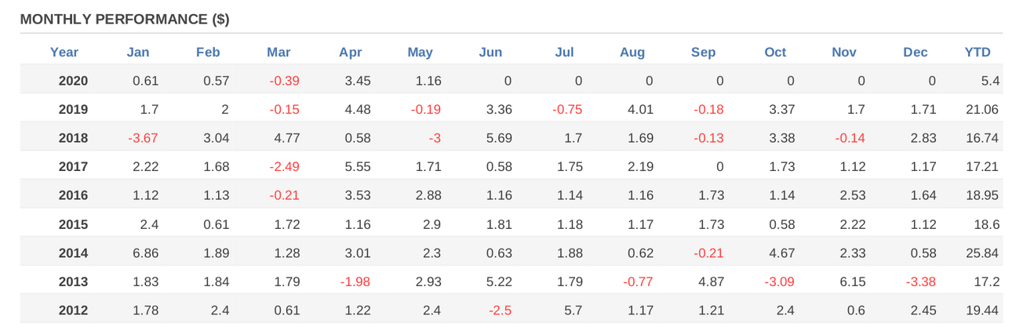Click the negative -3.67 value in 2018

(x=143, y=139)
